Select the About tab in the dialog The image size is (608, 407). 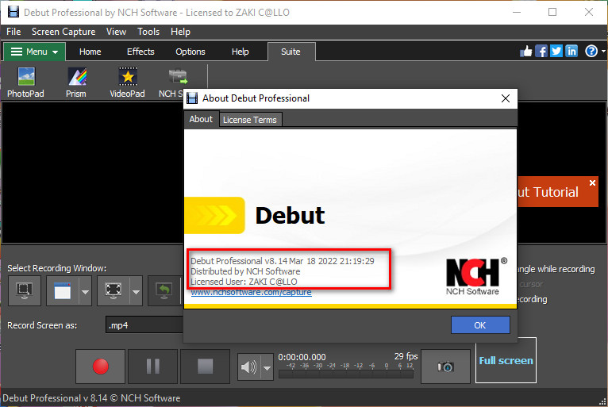tap(201, 119)
